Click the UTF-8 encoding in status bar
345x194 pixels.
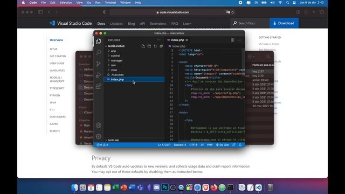(193, 145)
